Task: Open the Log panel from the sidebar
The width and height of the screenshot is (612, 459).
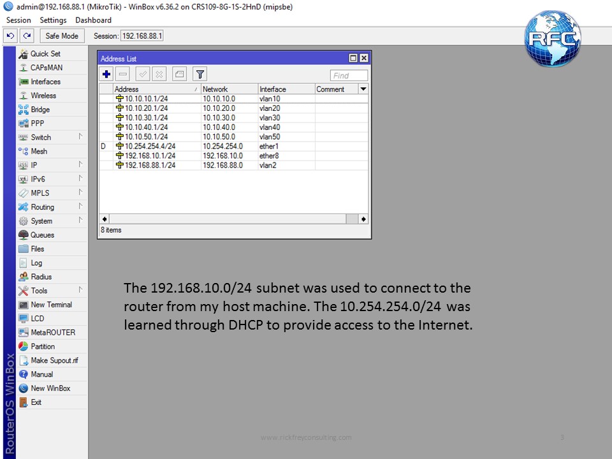Action: [x=36, y=263]
